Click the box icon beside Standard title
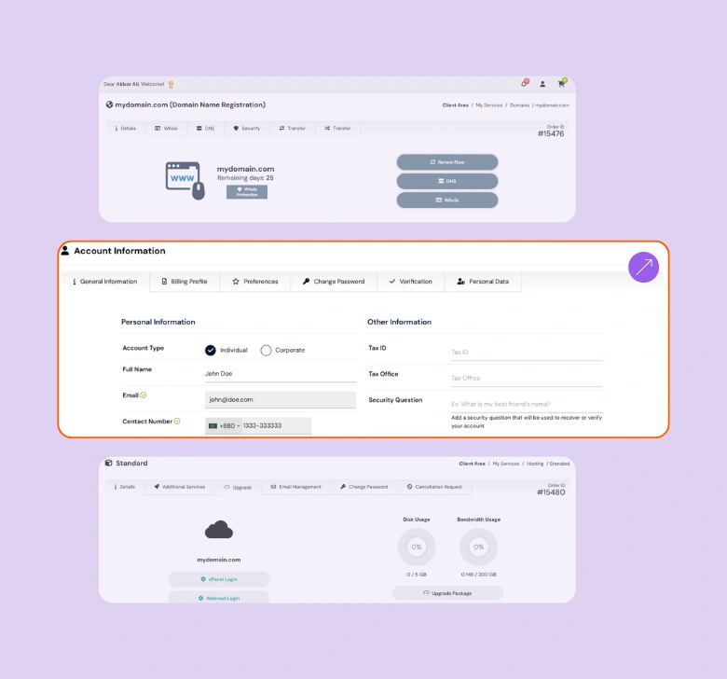 (108, 463)
